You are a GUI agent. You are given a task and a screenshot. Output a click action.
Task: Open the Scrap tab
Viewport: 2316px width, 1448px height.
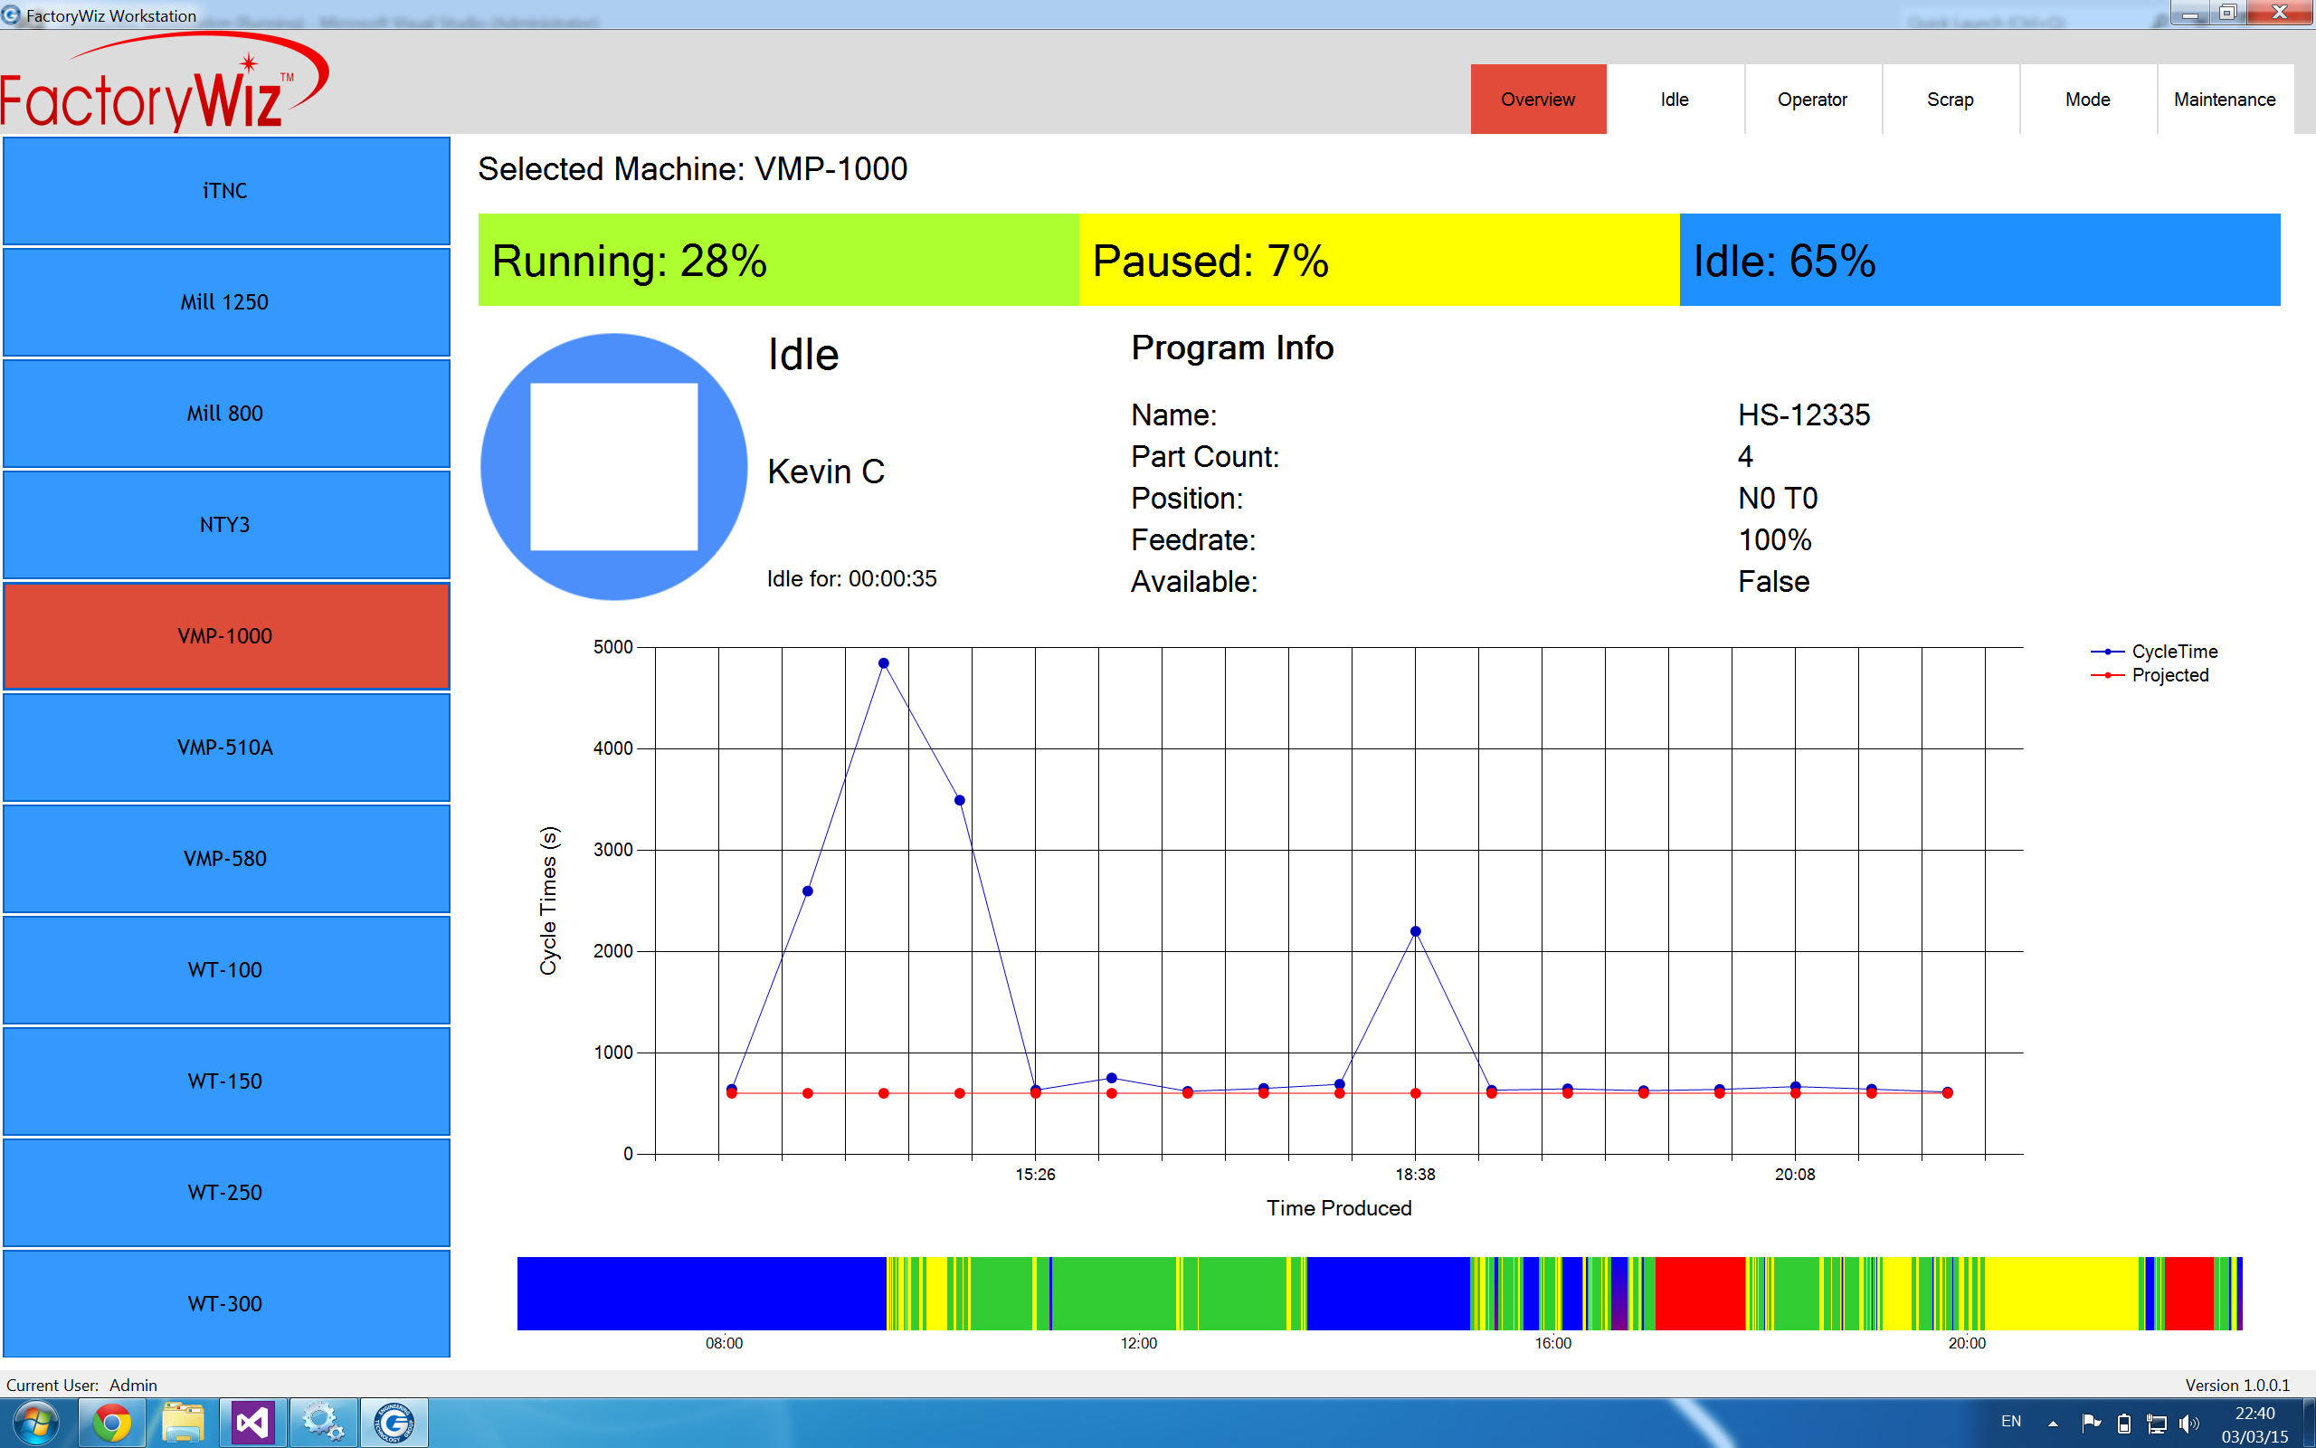point(1950,99)
